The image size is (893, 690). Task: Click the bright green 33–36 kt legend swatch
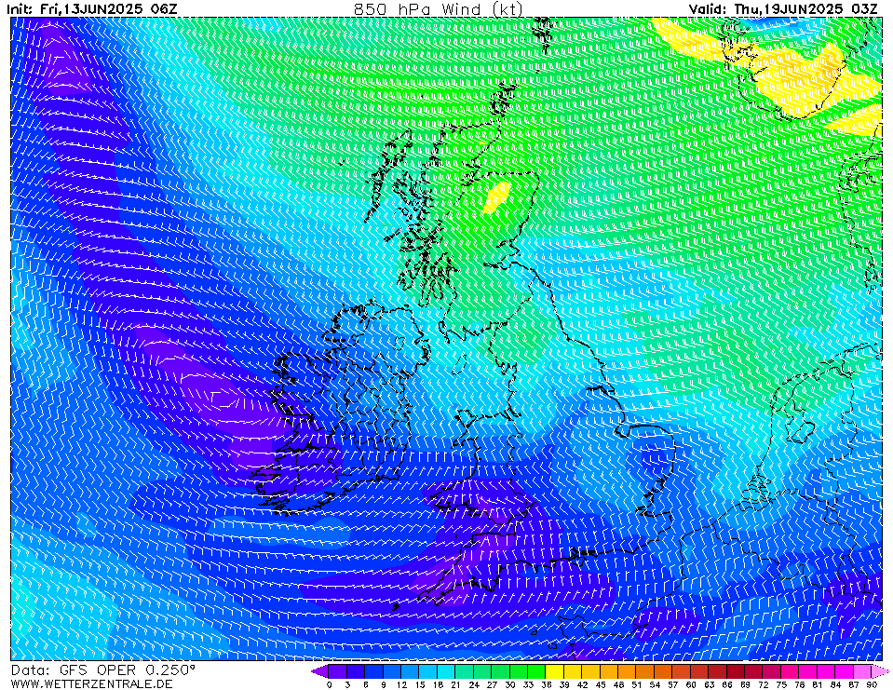point(536,671)
